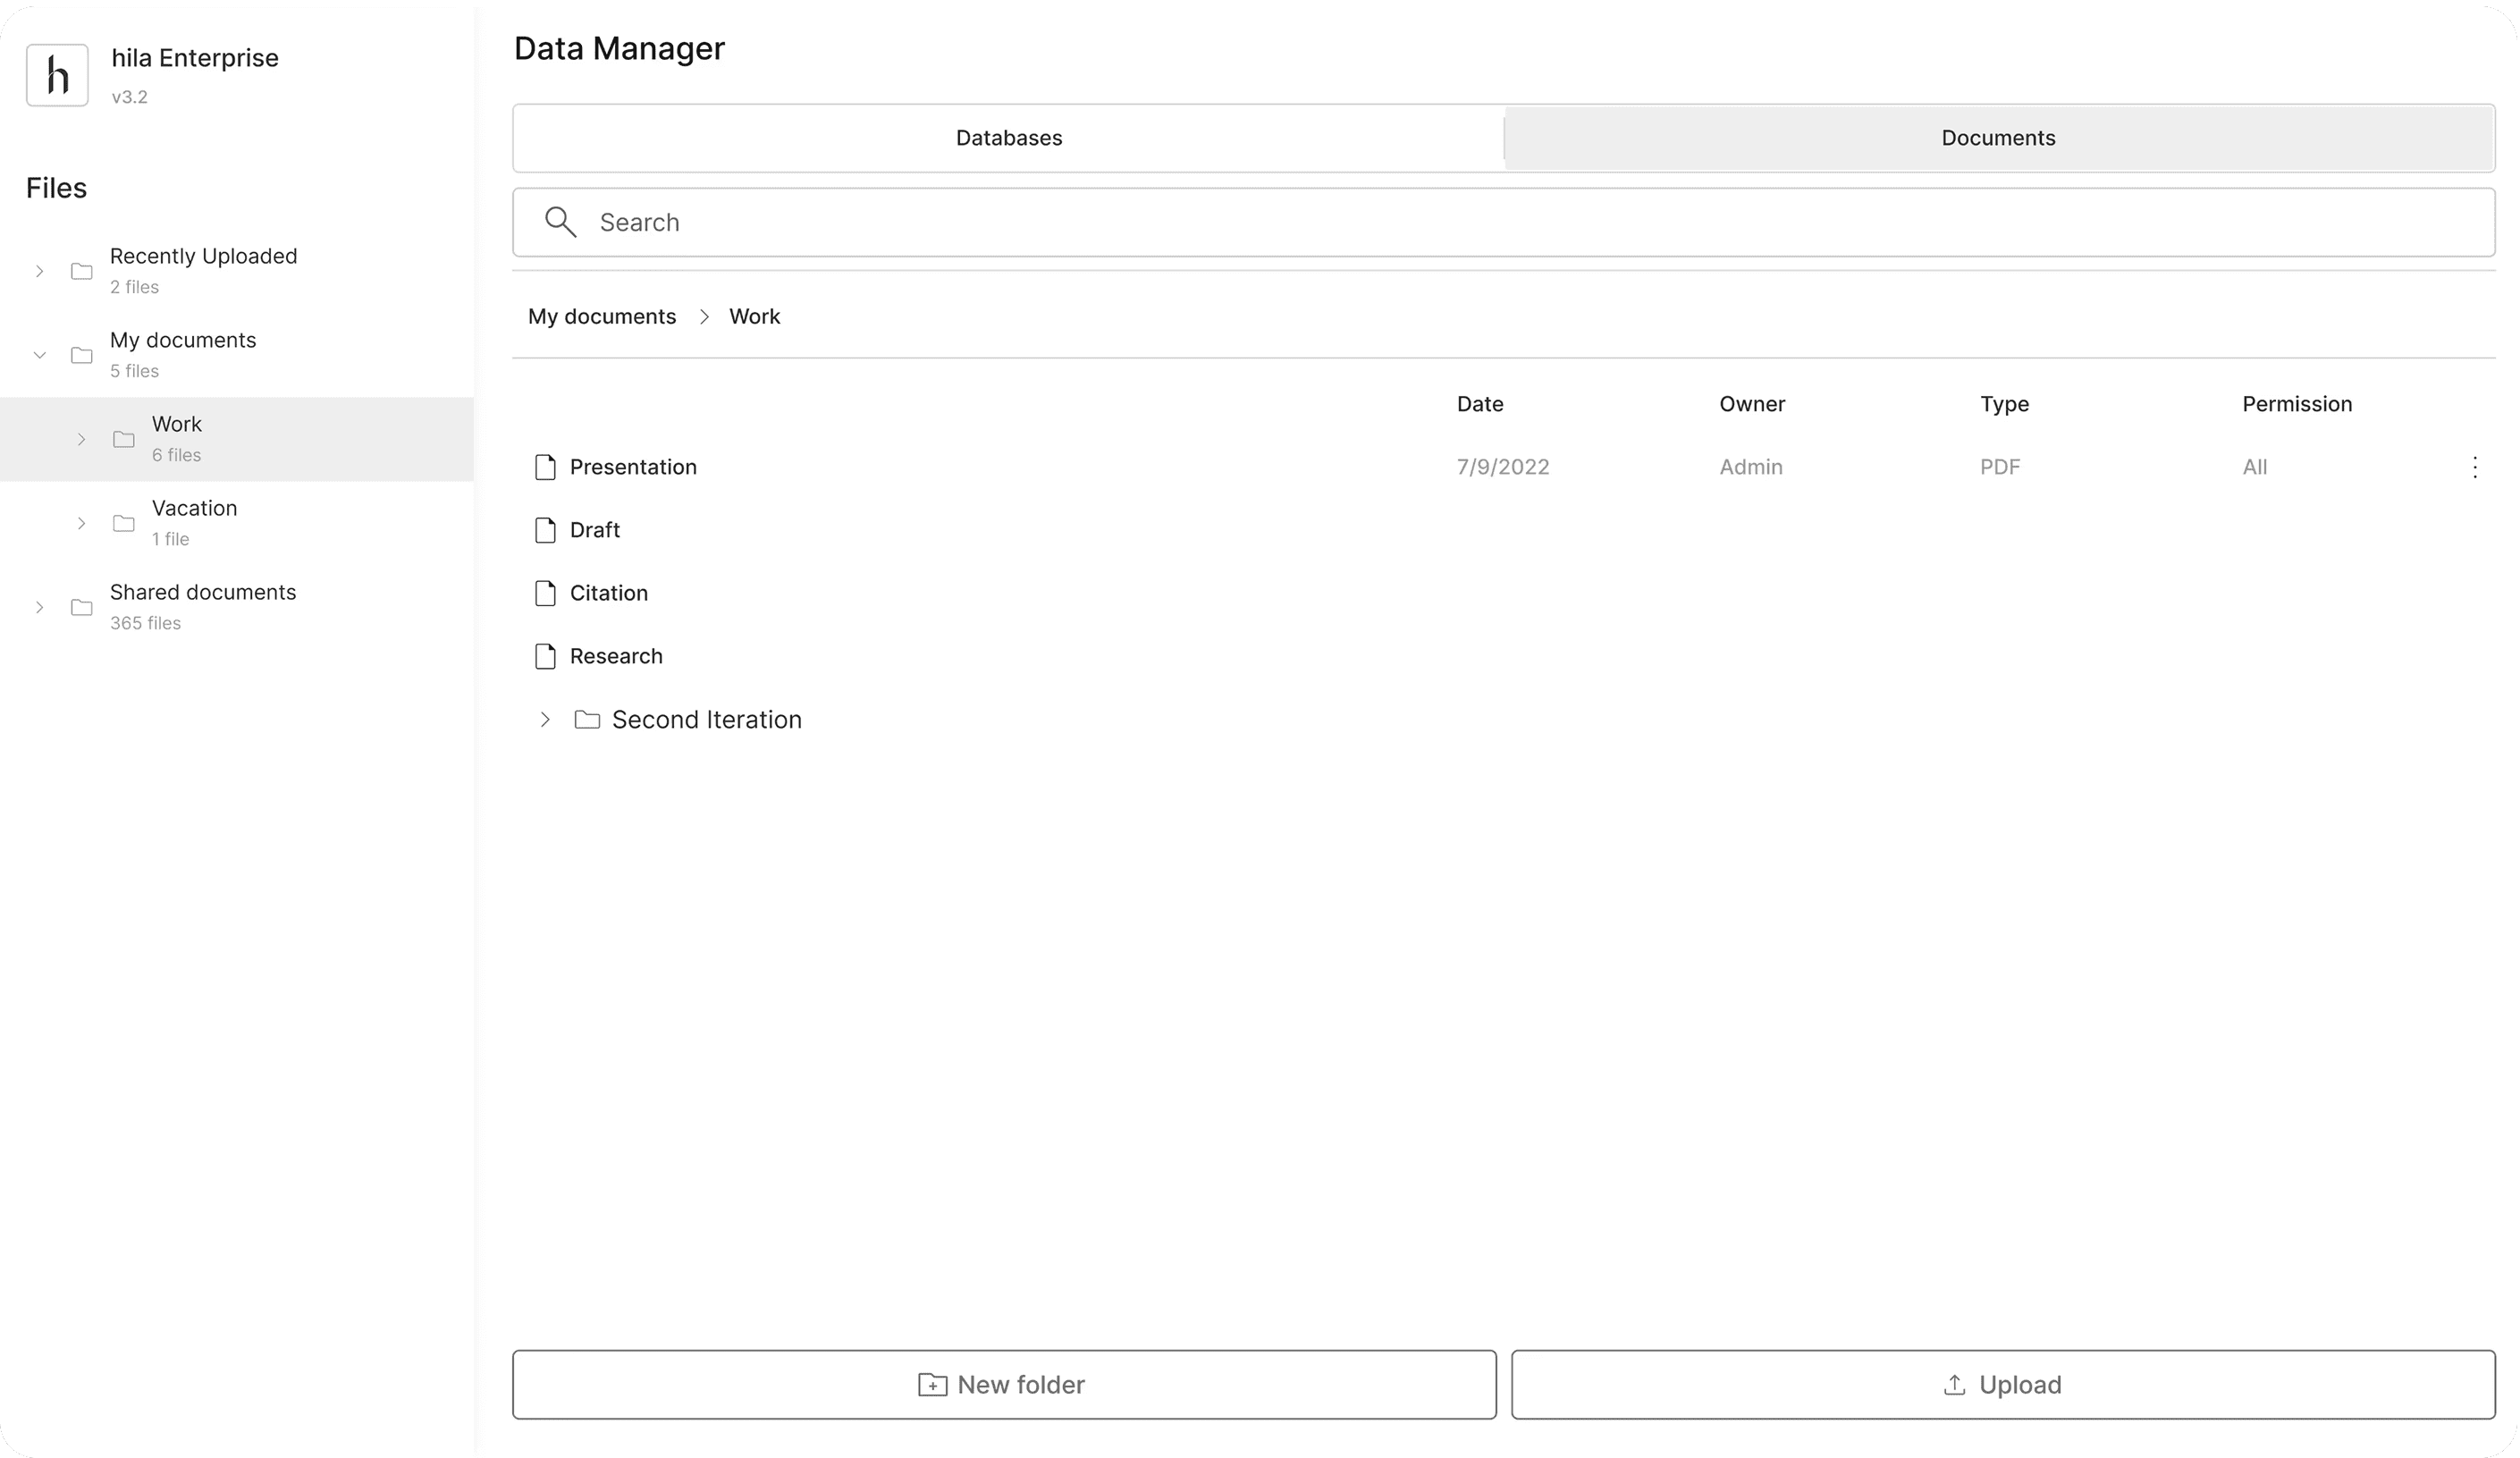Screen dimensions: 2520x1458
Task: Expand the Vacation folder chevron
Action: click(x=82, y=523)
